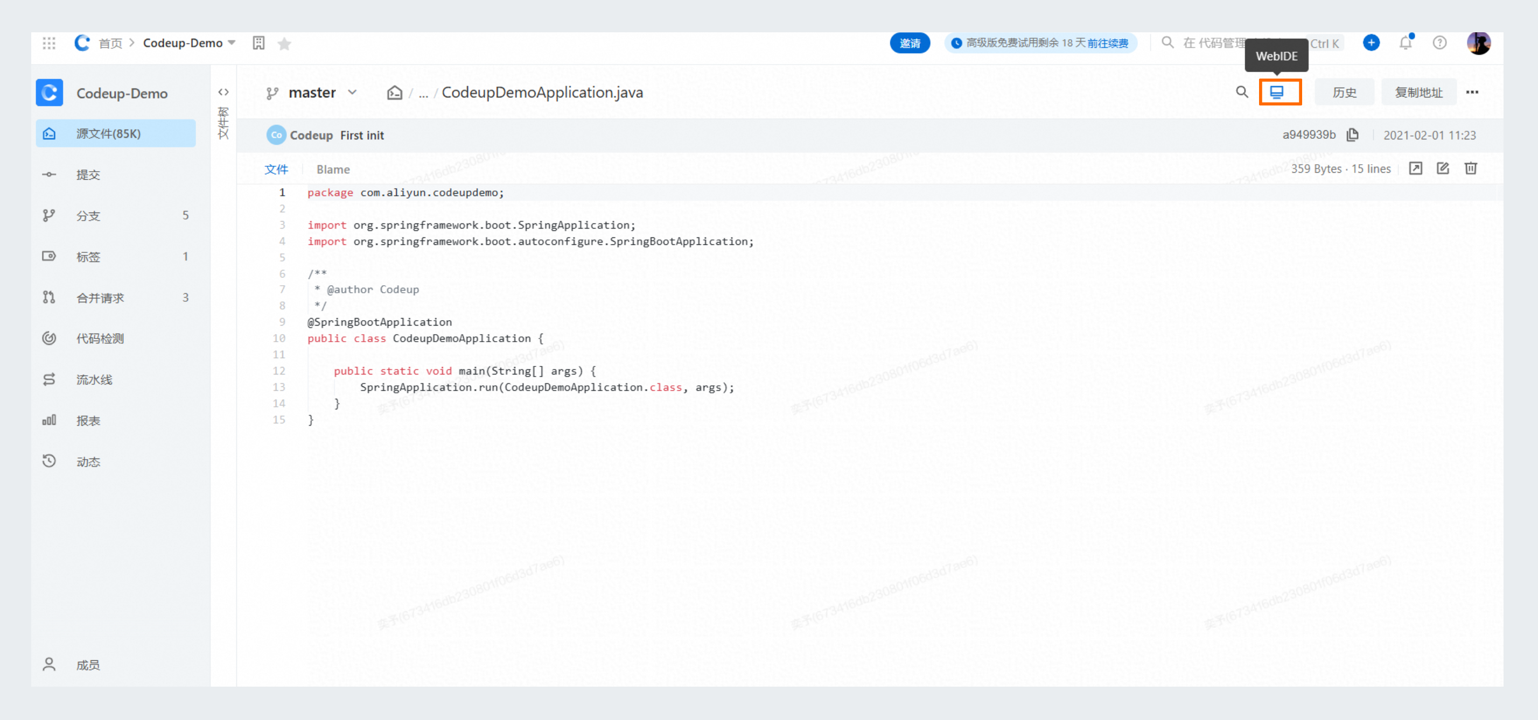Open the First init commit message
Image resolution: width=1538 pixels, height=720 pixels.
362,136
